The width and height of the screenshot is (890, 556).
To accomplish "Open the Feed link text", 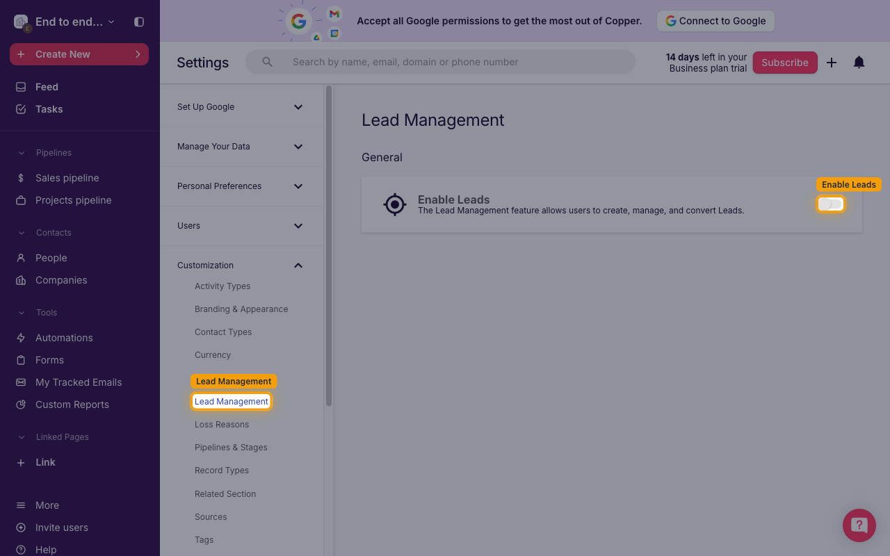I will [x=47, y=87].
